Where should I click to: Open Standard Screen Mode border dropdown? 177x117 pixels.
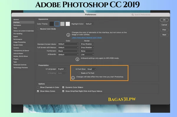click(x=87, y=44)
